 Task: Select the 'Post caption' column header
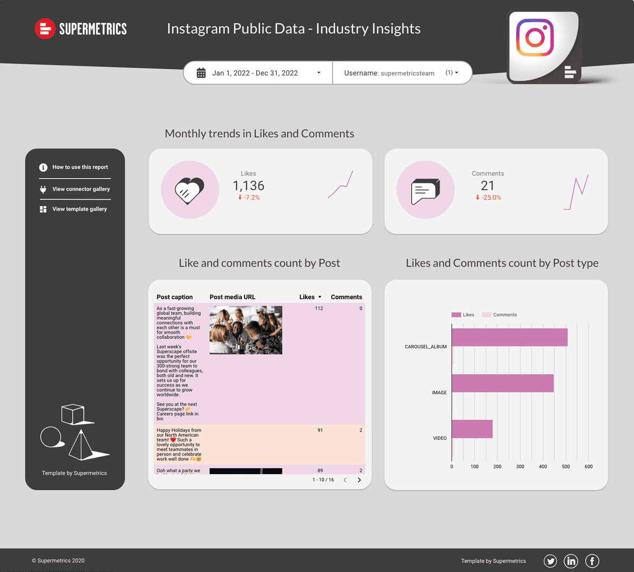(174, 297)
